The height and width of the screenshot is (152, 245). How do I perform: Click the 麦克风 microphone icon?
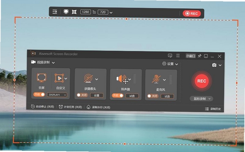click(x=156, y=79)
